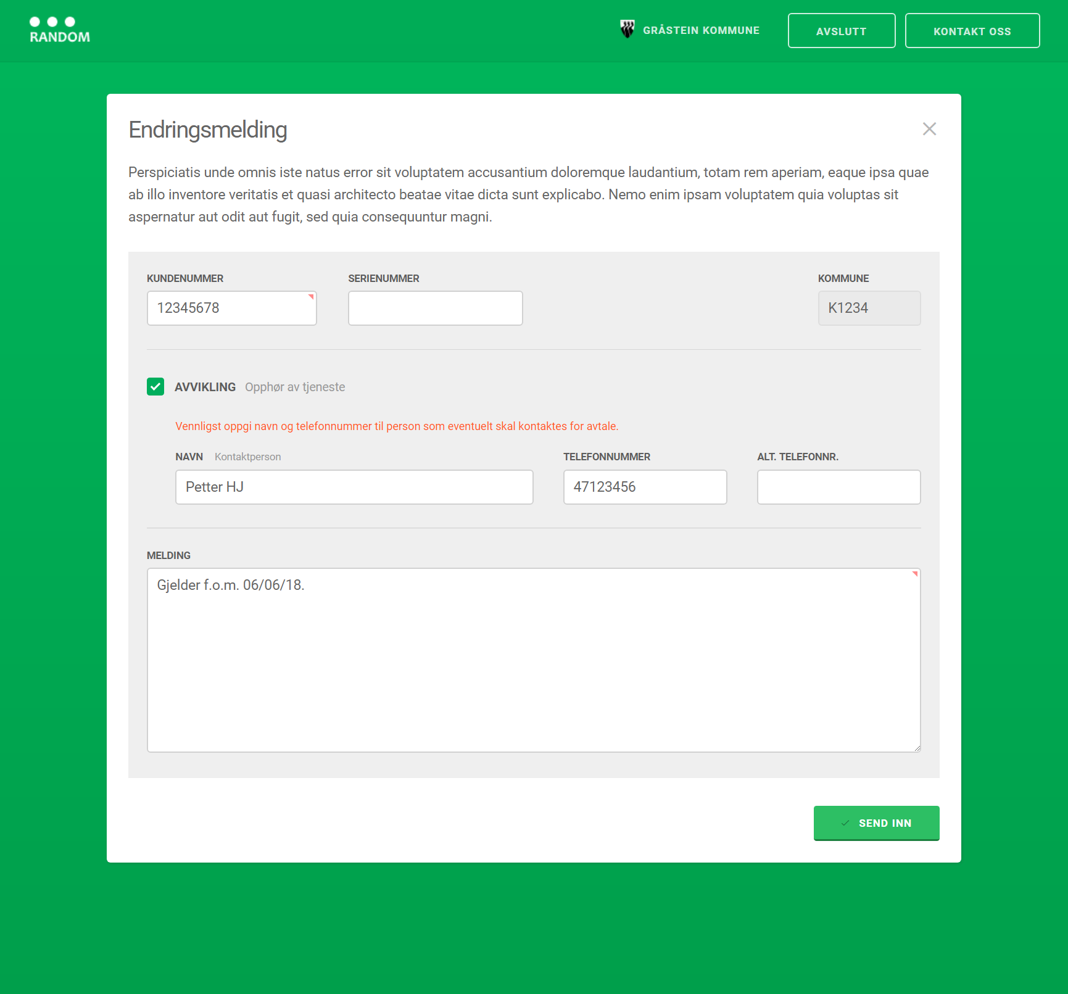1068x994 pixels.
Task: Click the SERIENUMMER label
Action: (x=384, y=279)
